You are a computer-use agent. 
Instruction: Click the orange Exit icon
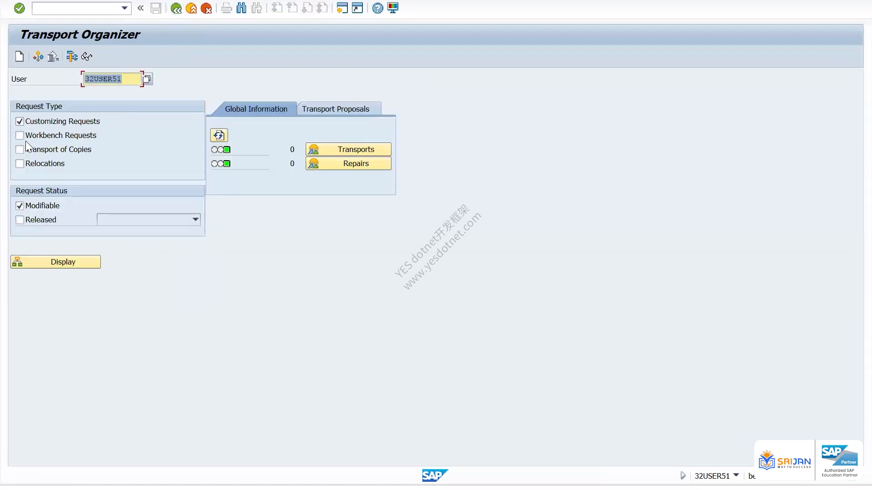coord(191,8)
